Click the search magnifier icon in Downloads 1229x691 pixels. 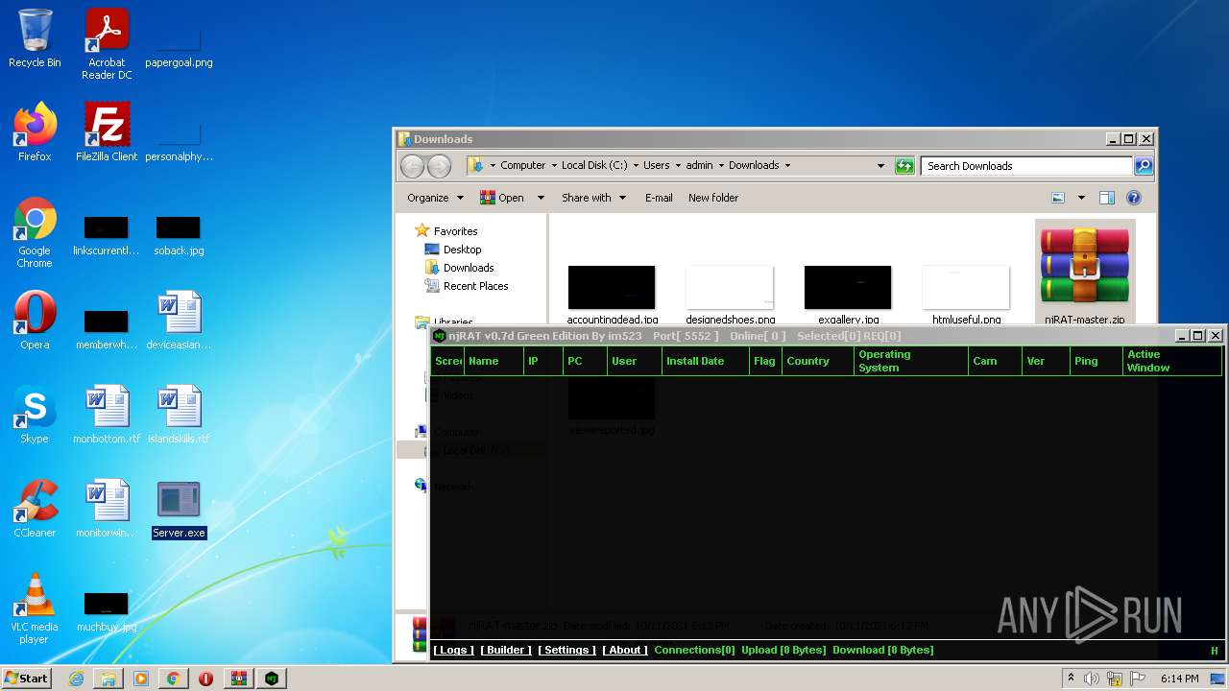click(1143, 166)
